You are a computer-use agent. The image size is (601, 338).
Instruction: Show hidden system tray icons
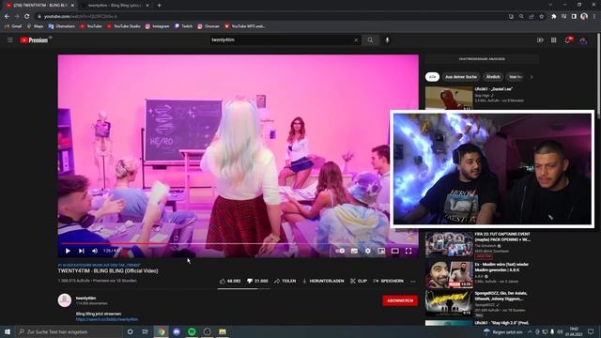point(530,331)
